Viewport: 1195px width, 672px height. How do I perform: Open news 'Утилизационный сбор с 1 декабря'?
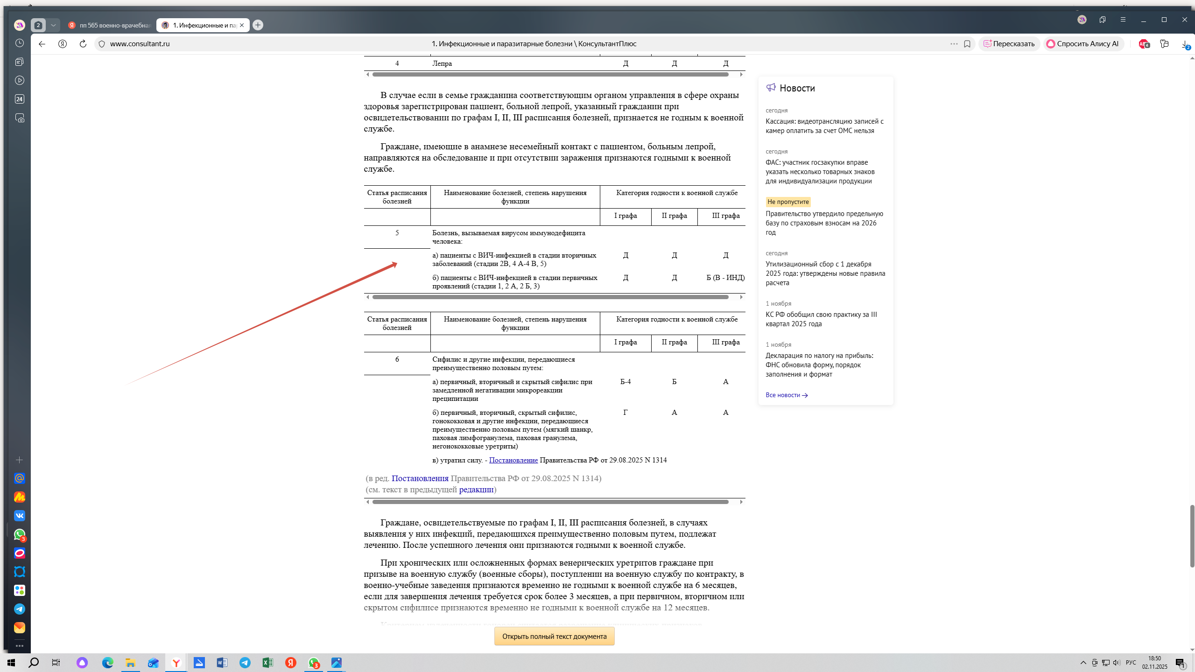(x=825, y=273)
